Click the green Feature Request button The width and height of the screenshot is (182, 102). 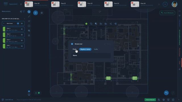pos(150,100)
